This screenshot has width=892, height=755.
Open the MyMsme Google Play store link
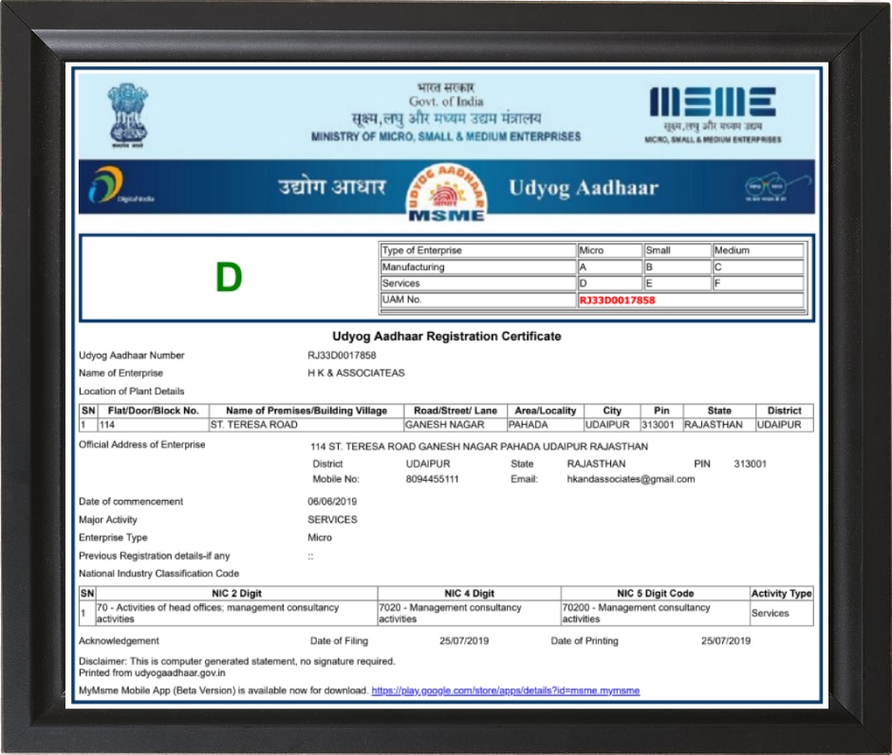(x=505, y=691)
